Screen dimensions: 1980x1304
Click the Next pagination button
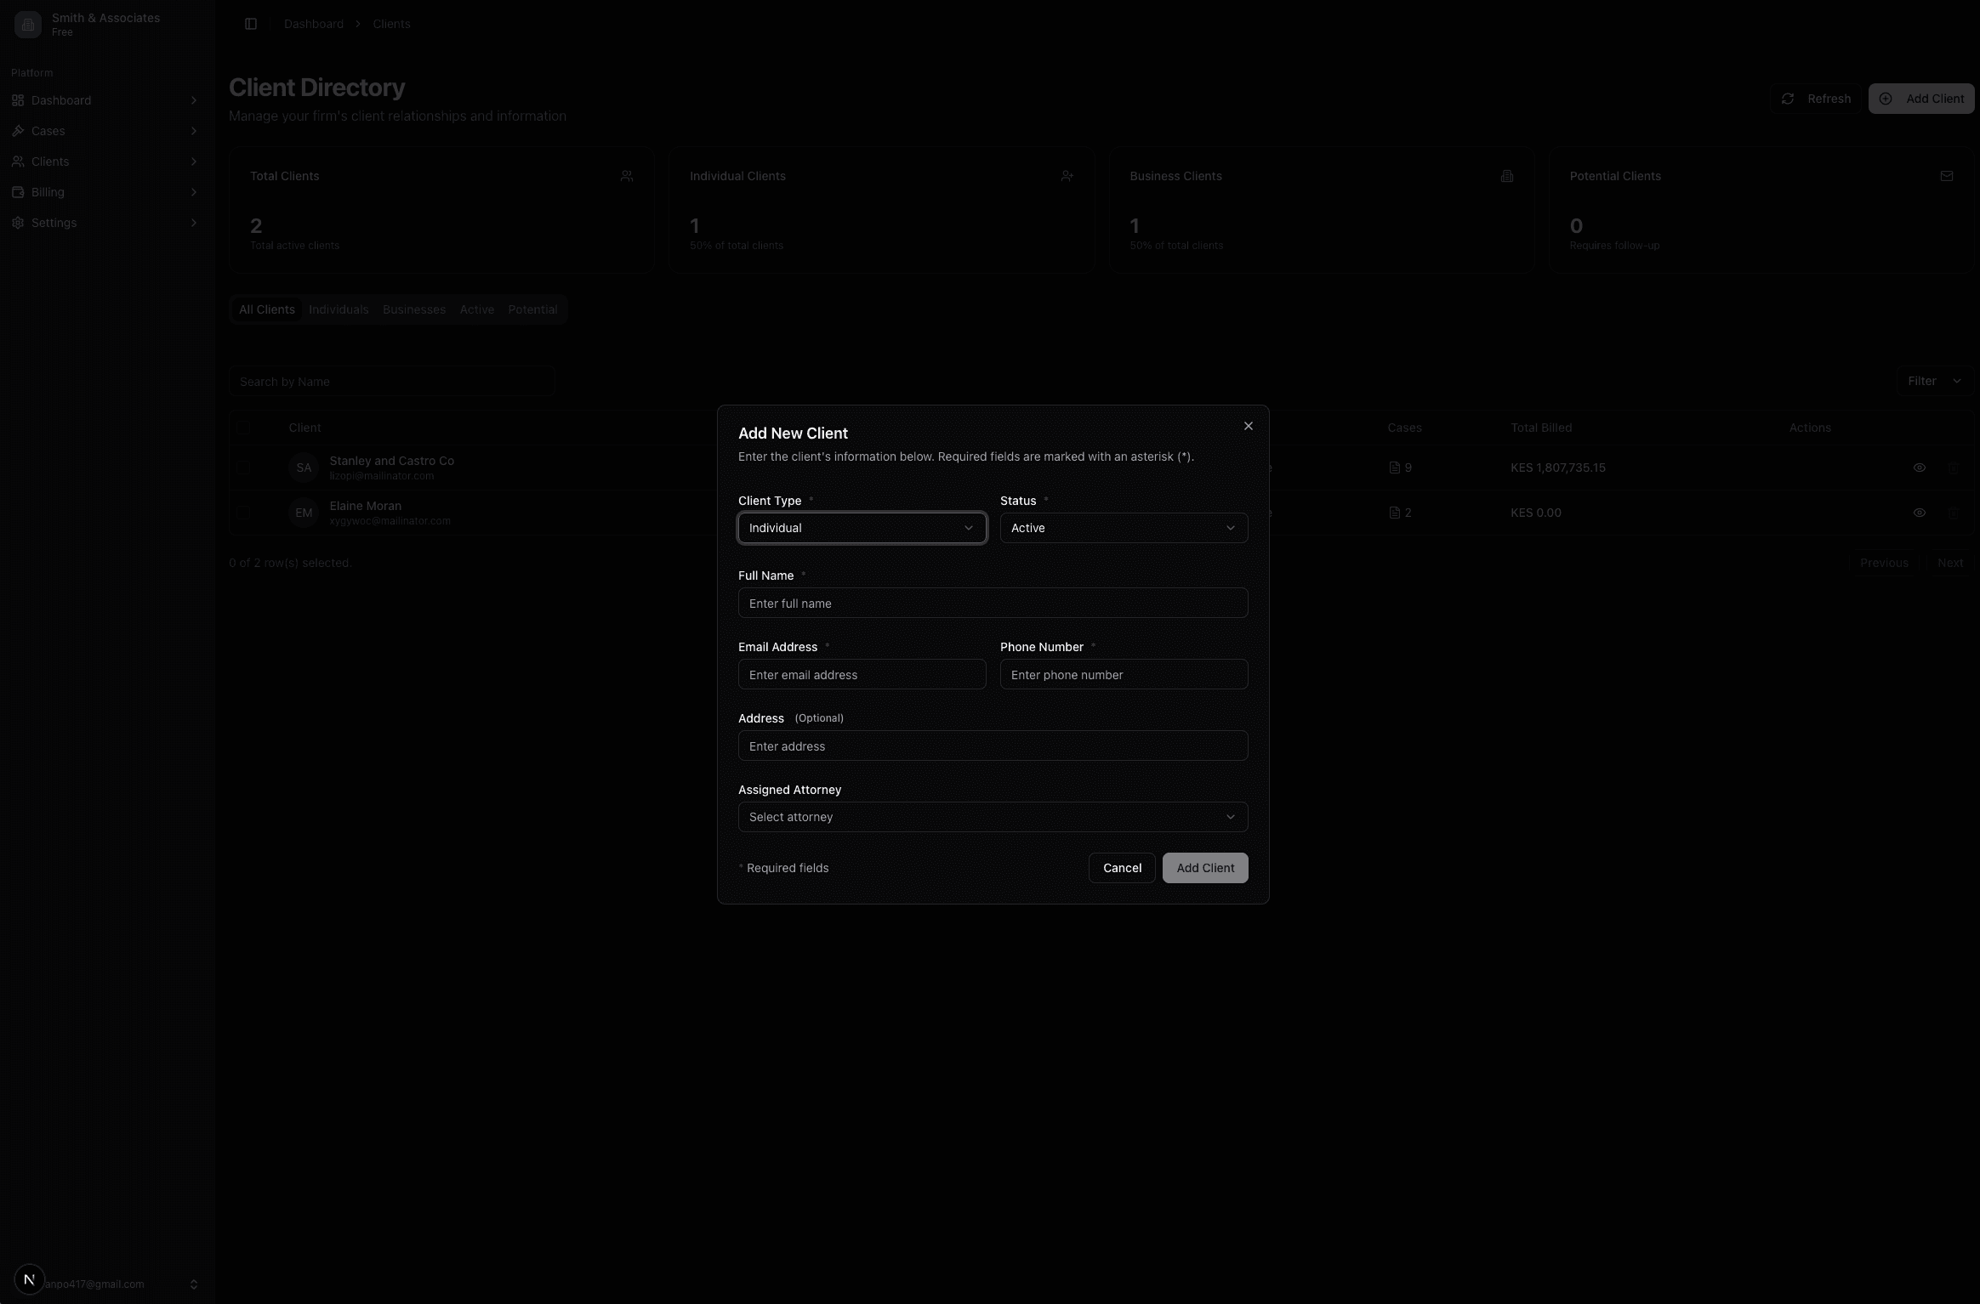click(1950, 563)
